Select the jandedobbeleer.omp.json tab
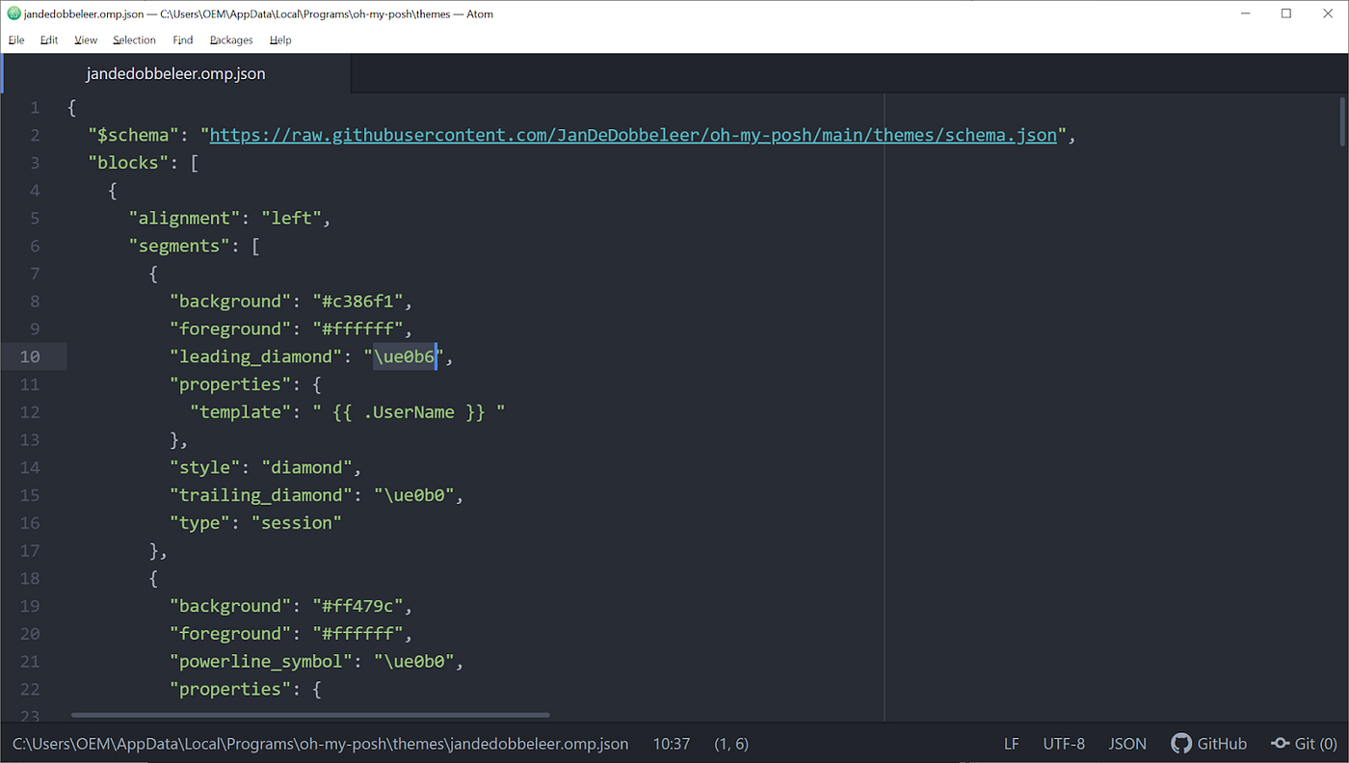 pyautogui.click(x=175, y=73)
